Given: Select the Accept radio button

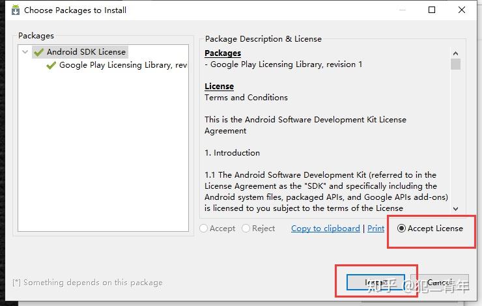Looking at the screenshot, I should click(x=205, y=229).
